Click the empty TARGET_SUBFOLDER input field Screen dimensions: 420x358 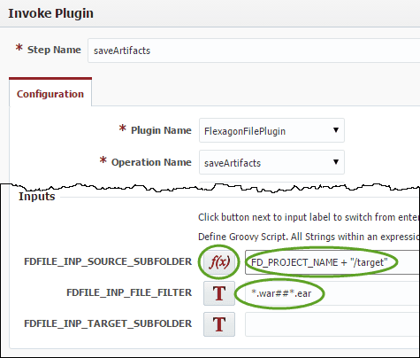click(332, 324)
